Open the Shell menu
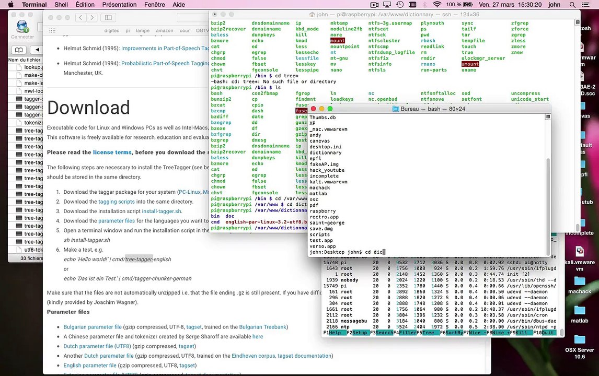The height and width of the screenshot is (376, 599). click(x=61, y=5)
